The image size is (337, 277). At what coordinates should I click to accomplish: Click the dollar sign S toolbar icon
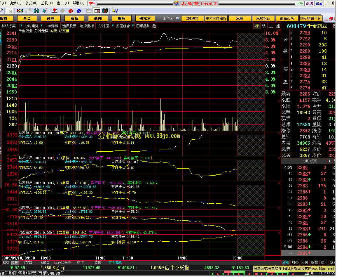(x=10, y=11)
